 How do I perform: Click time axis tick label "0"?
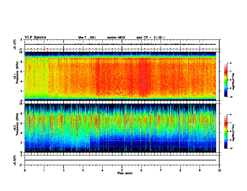(25, 170)
